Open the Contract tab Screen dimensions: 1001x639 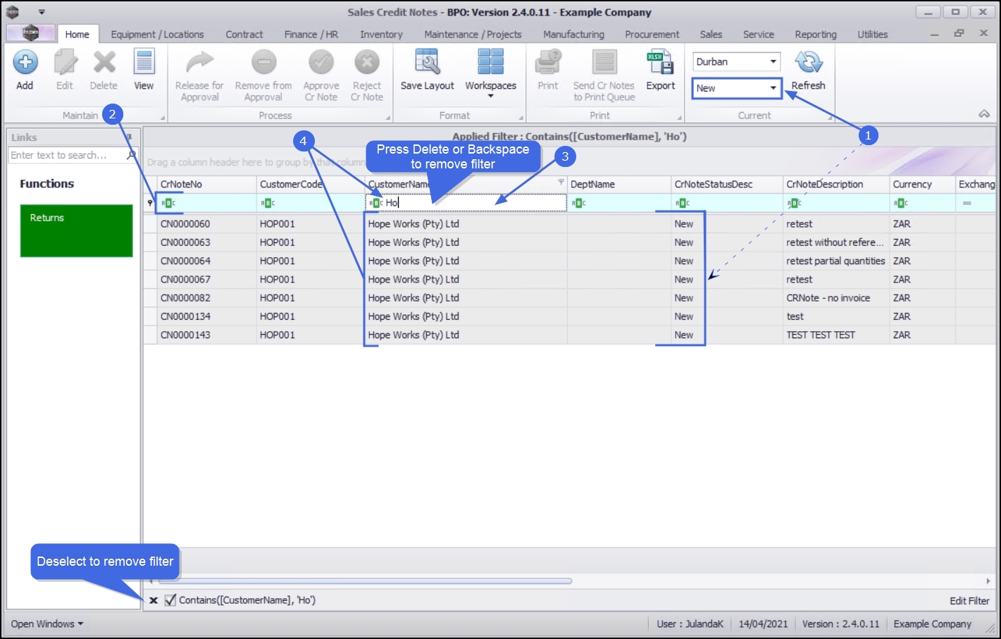244,35
